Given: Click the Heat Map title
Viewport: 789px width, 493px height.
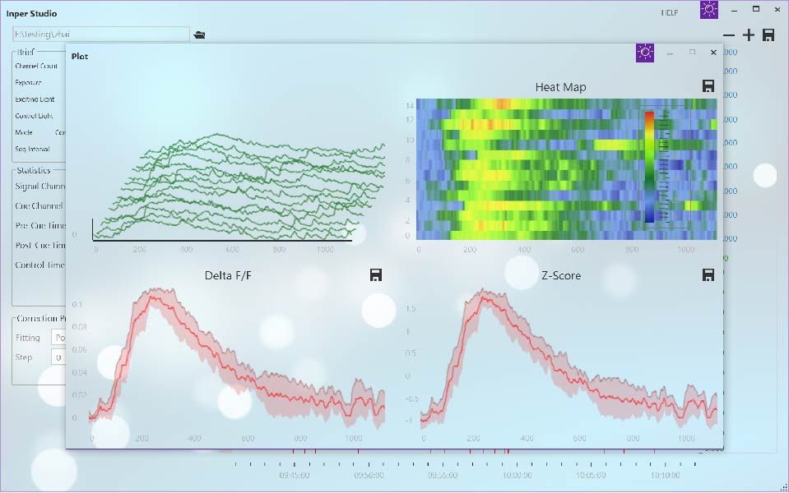Looking at the screenshot, I should 560,87.
